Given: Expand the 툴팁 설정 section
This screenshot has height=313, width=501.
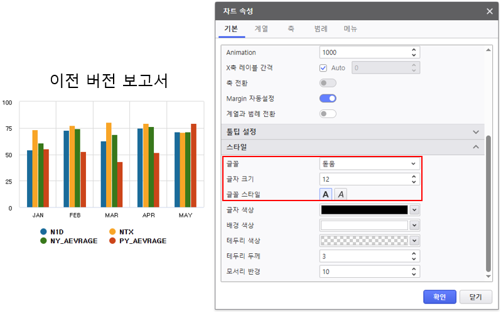Looking at the screenshot, I should pos(353,132).
